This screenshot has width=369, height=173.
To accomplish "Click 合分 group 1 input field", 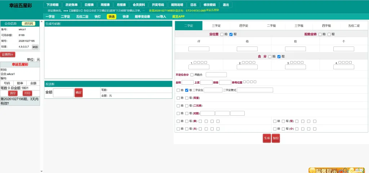I will pos(199,67).
